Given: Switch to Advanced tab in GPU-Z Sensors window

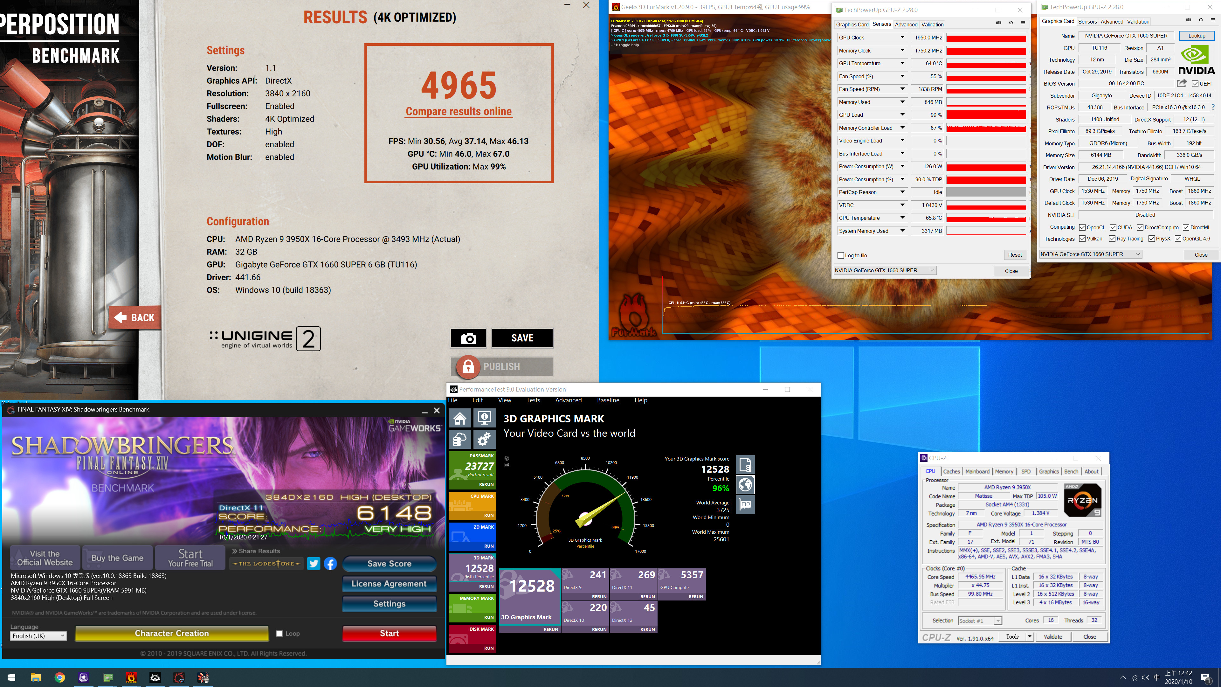Looking at the screenshot, I should point(906,25).
